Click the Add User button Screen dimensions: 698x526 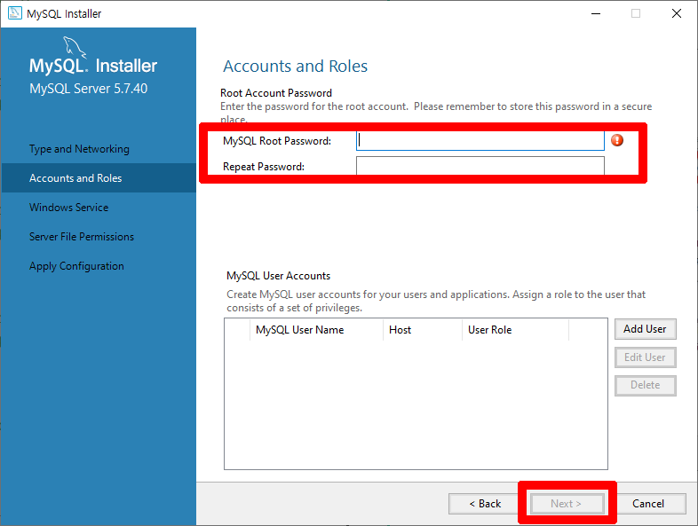click(645, 329)
